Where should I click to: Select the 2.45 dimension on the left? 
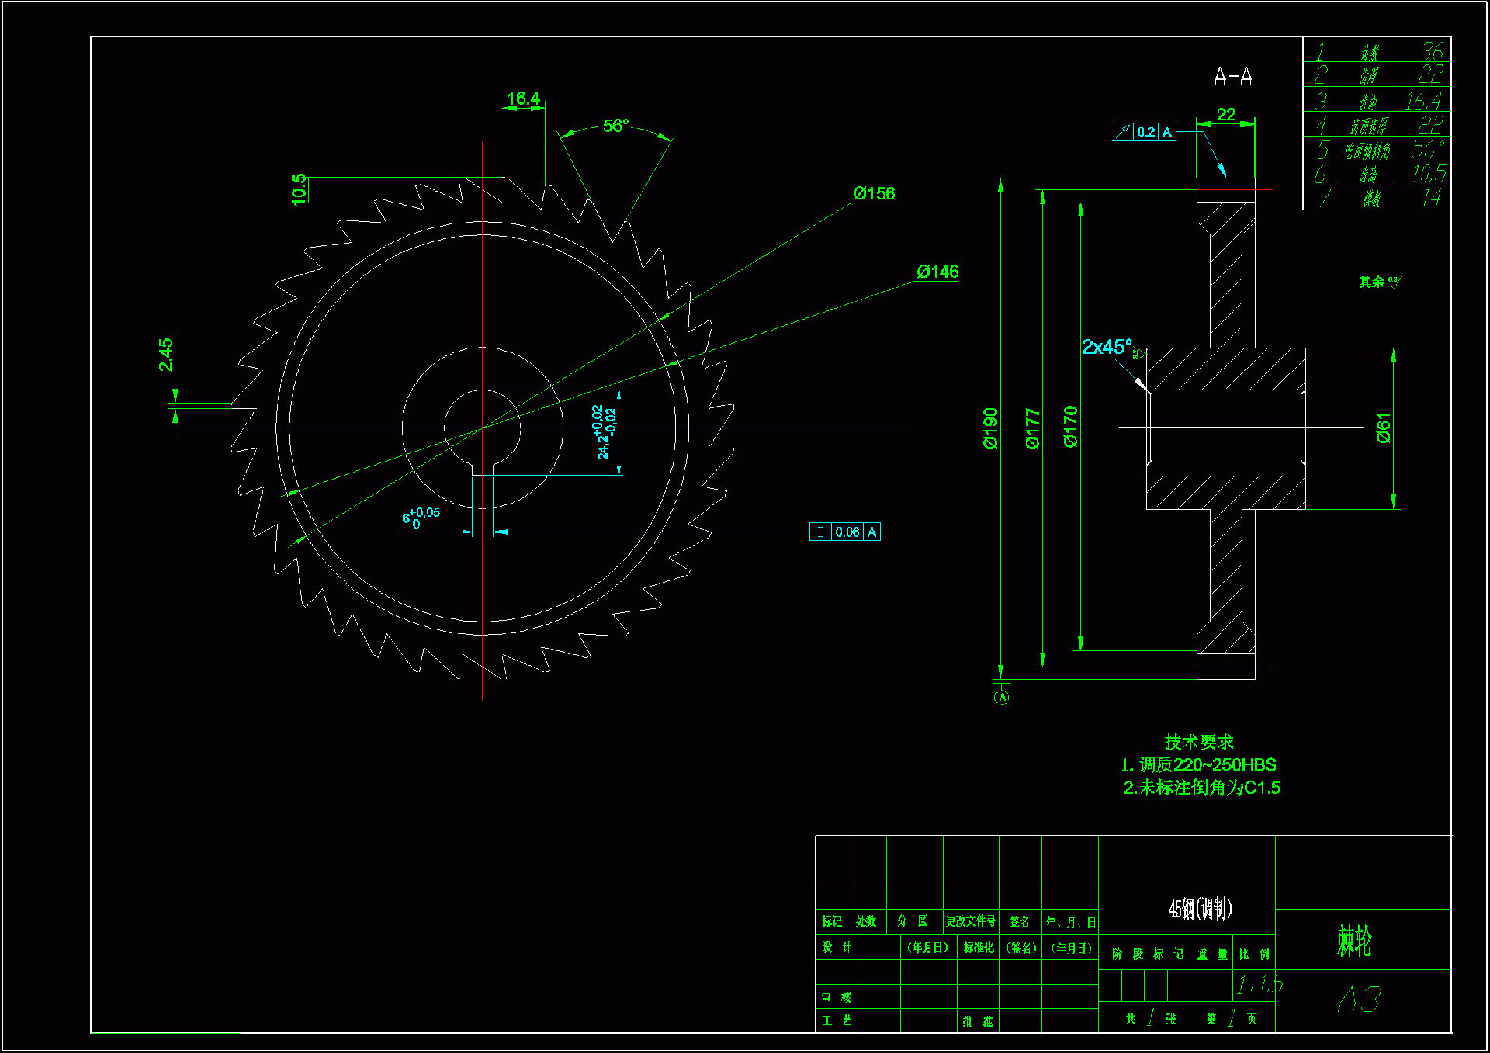pos(165,355)
